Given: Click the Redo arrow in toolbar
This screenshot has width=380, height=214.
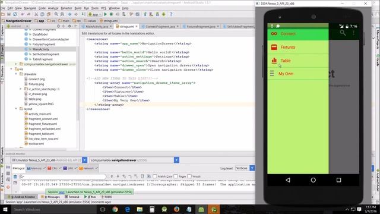Looking at the screenshot, I should click(28, 14).
